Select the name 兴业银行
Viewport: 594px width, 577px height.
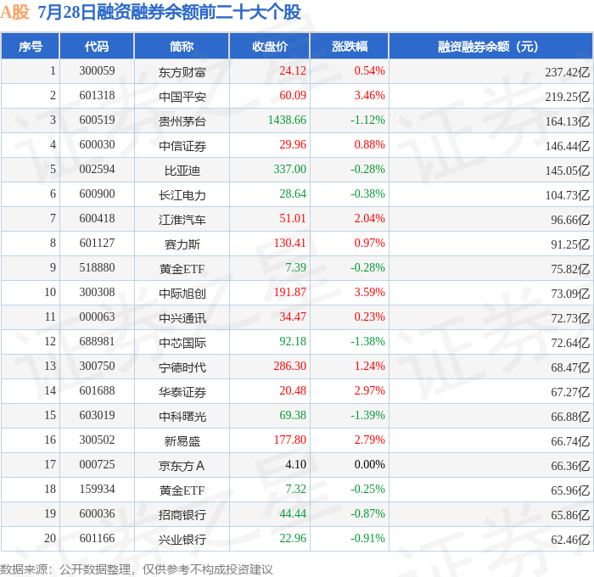[x=182, y=540]
